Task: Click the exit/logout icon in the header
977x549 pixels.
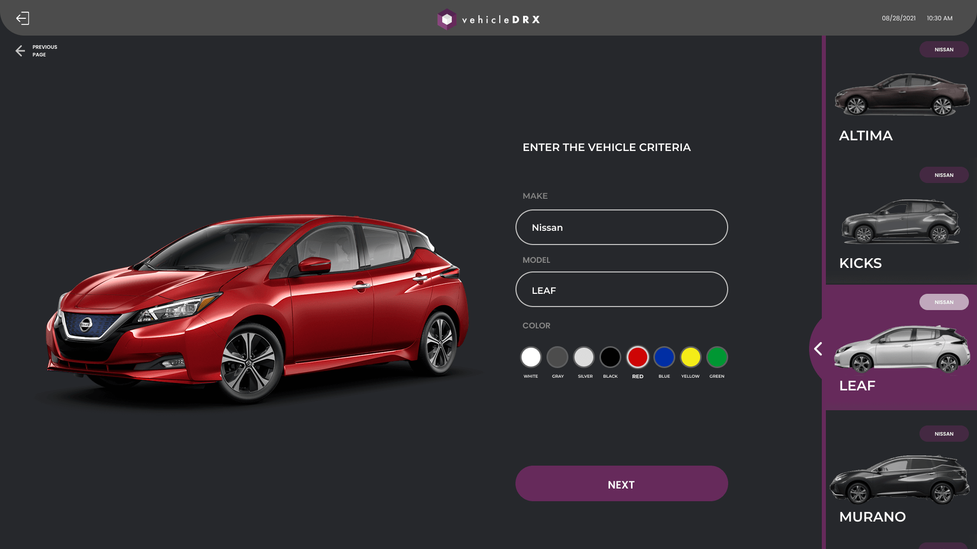Action: coord(22,18)
